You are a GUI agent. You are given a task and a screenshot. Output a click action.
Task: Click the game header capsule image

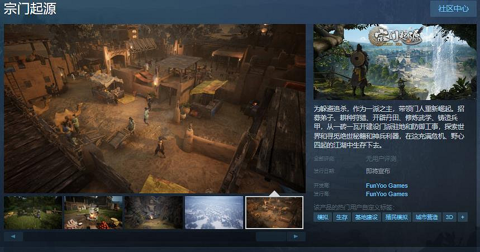(x=395, y=62)
